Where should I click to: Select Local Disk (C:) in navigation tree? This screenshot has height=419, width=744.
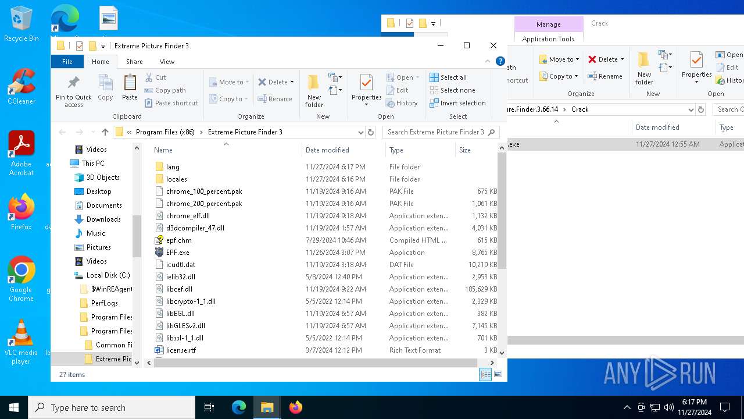(x=108, y=275)
